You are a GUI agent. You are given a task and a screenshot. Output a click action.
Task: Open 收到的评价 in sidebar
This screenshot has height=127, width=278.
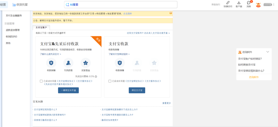(x=12, y=37)
